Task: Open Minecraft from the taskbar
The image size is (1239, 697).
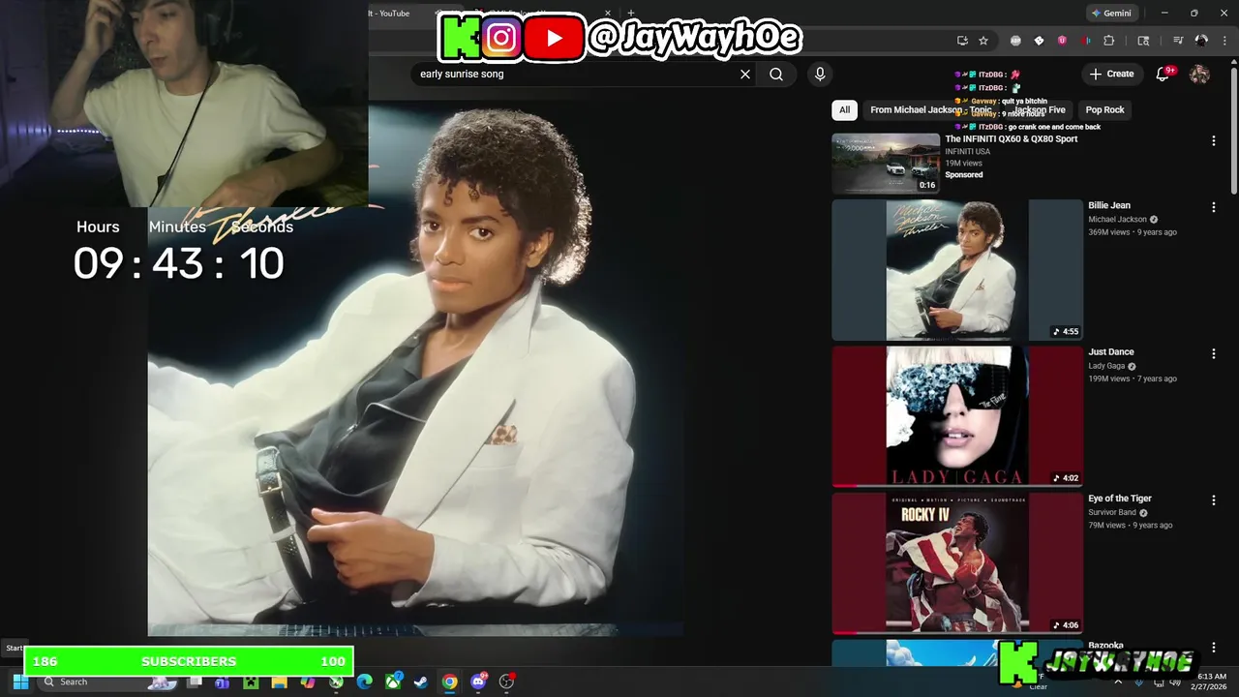Action: point(251,682)
